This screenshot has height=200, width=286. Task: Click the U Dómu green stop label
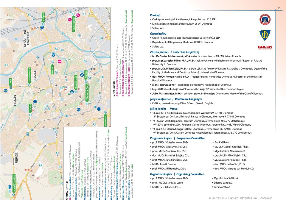coord(52,69)
